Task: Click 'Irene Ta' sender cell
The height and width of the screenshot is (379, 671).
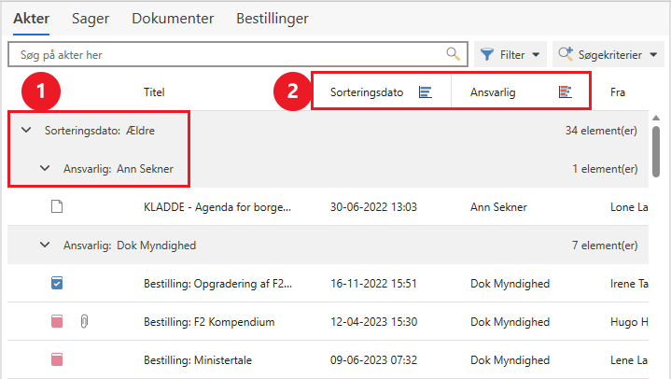Action: pos(629,284)
